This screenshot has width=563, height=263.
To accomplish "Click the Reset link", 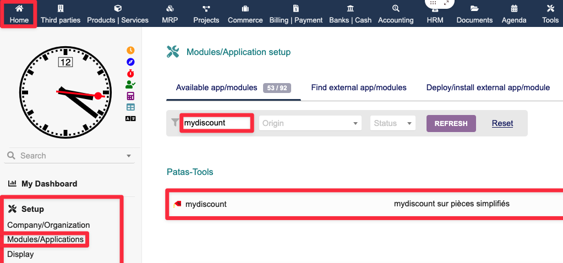I will click(502, 123).
